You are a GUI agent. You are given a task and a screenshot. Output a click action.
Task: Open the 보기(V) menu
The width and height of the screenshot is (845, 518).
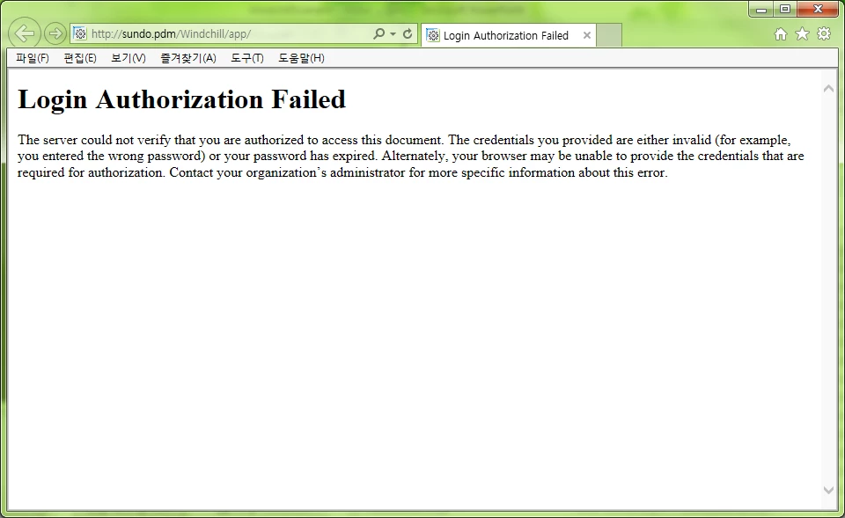(x=129, y=58)
